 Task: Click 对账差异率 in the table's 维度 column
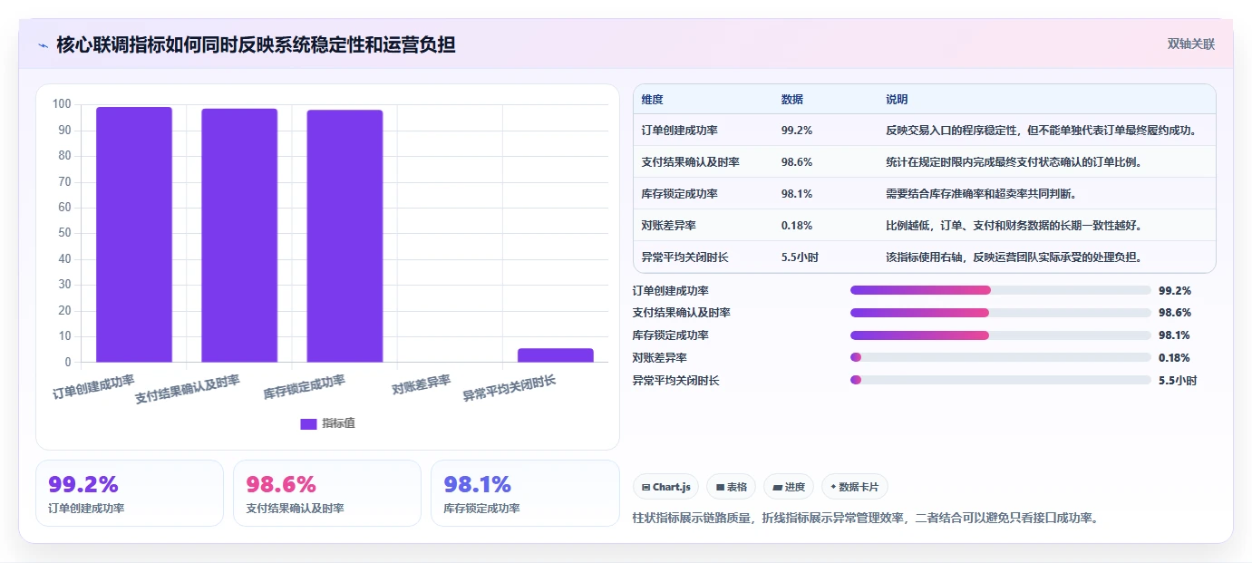point(668,226)
